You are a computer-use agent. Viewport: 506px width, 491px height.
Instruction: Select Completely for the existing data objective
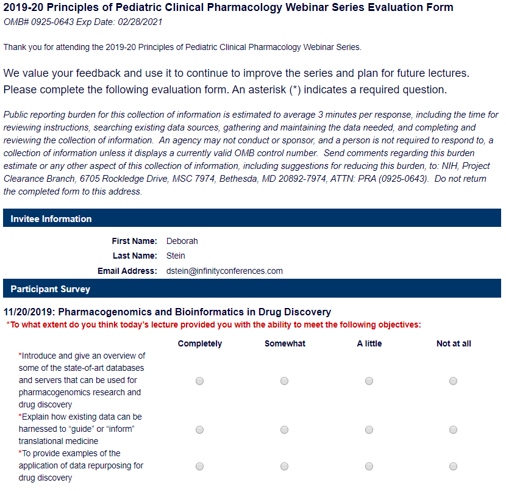(x=199, y=429)
